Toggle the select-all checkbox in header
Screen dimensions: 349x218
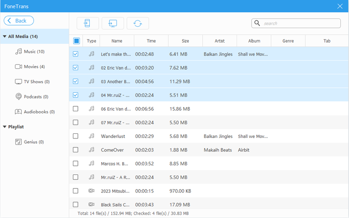[76, 41]
